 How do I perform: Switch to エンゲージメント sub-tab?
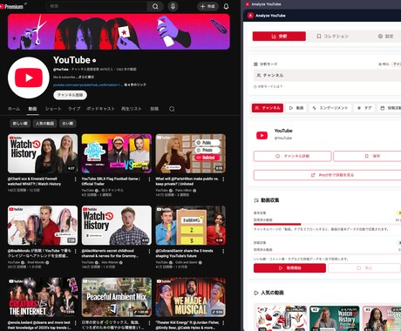coord(330,108)
